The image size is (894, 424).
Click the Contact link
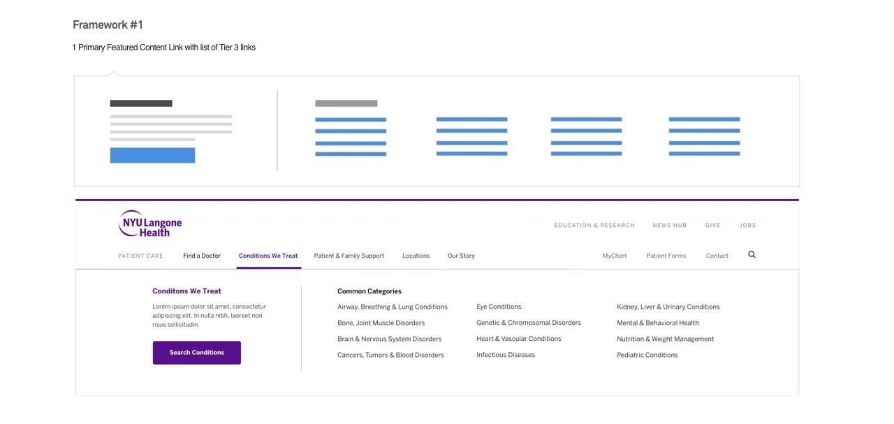point(717,256)
